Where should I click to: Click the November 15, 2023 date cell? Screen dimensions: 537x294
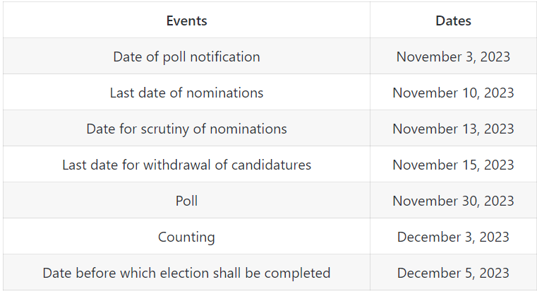click(453, 165)
